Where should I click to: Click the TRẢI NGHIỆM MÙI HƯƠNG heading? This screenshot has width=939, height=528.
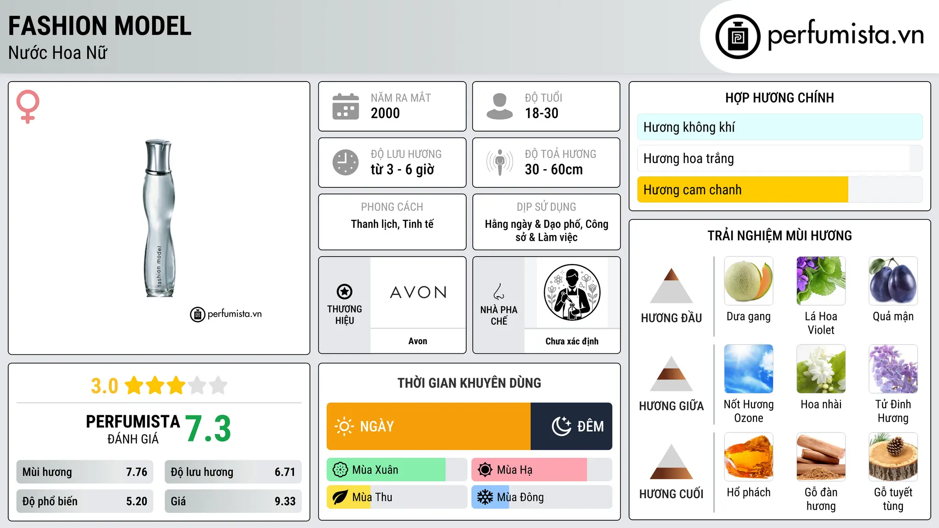coord(779,236)
